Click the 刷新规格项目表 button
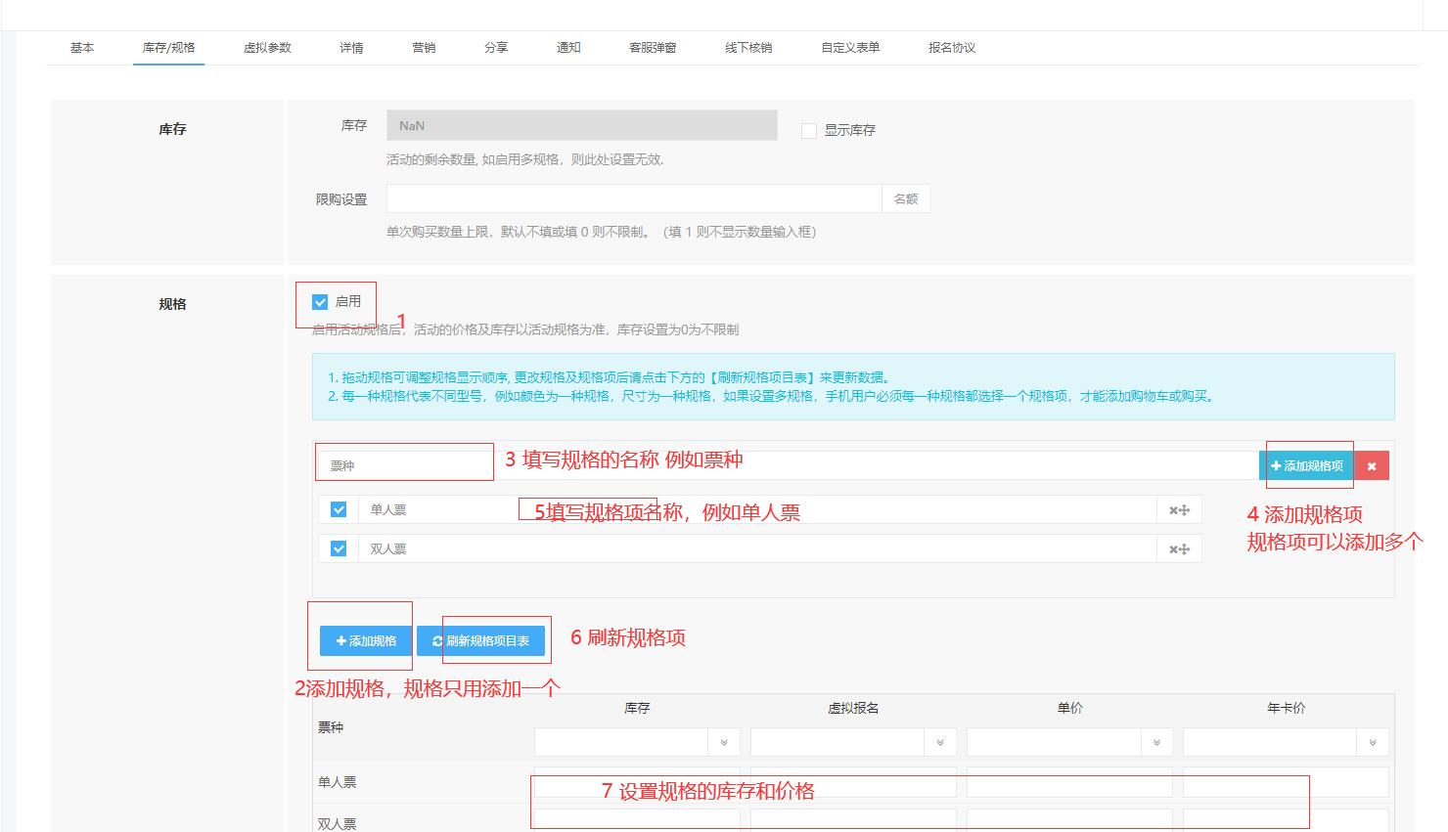The height and width of the screenshot is (832, 1448). (480, 641)
